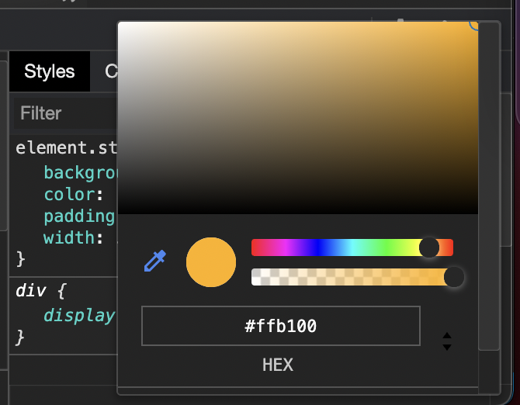Image resolution: width=520 pixels, height=405 pixels.
Task: Activate the eyedropper color picker tool
Action: (x=155, y=261)
